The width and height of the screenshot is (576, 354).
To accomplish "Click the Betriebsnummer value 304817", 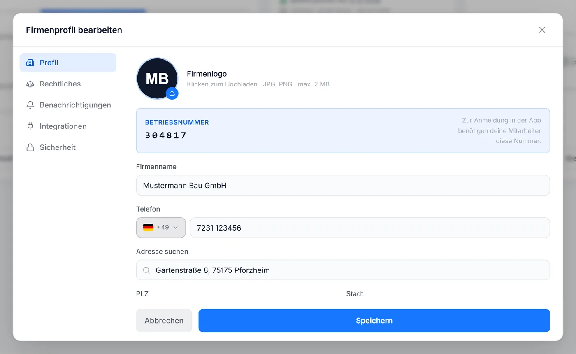I will (x=166, y=135).
